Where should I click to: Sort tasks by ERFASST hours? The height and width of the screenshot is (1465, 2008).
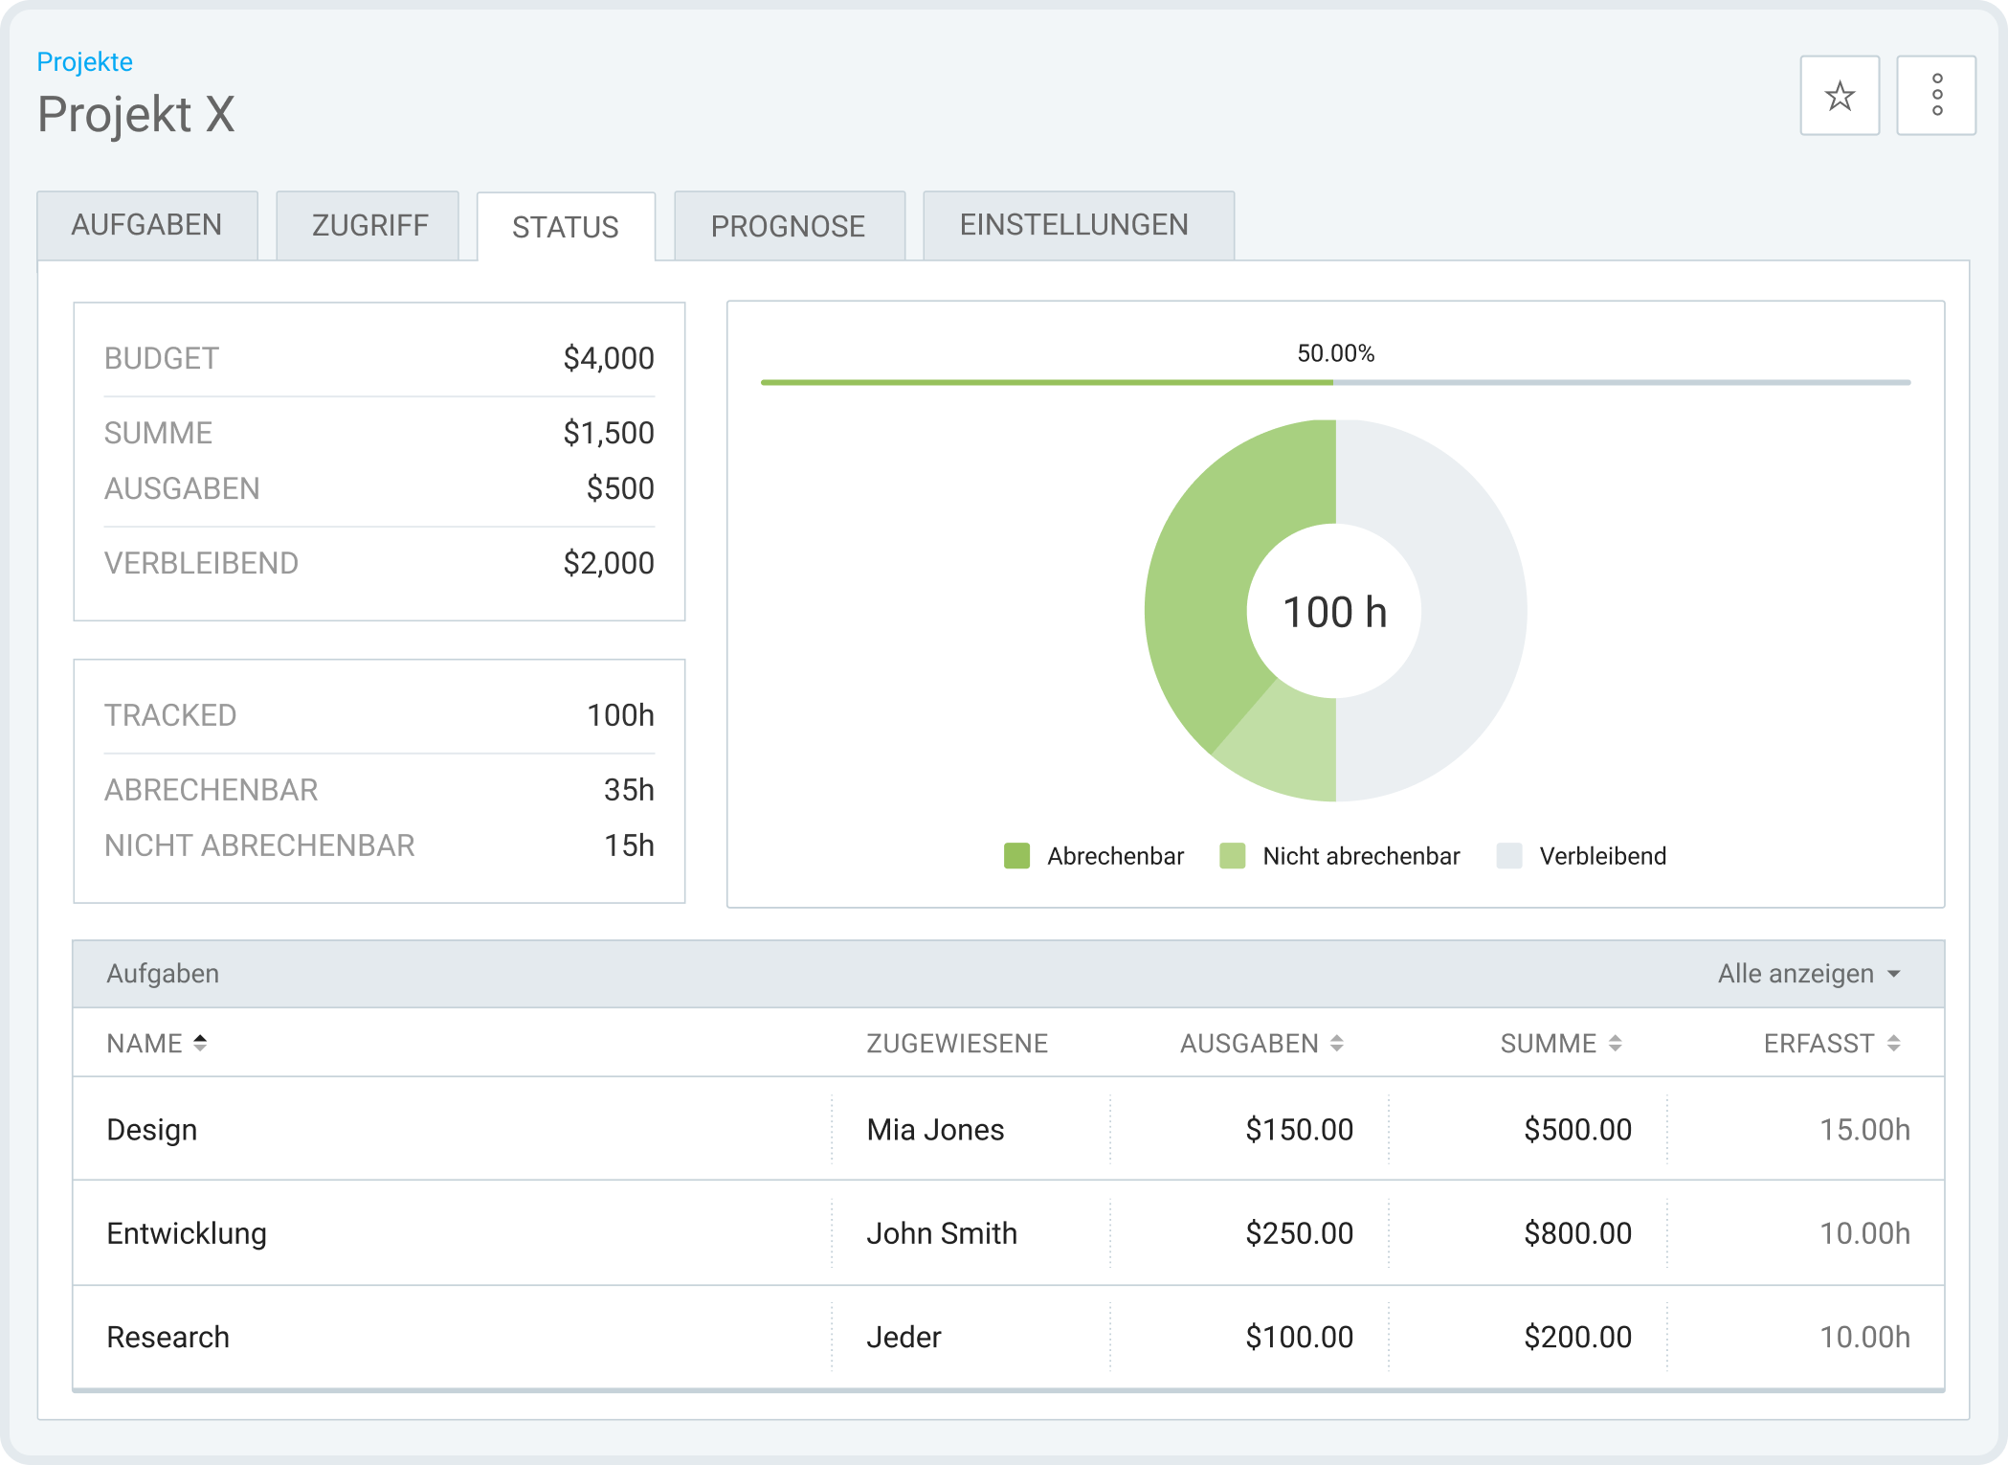point(1892,1043)
